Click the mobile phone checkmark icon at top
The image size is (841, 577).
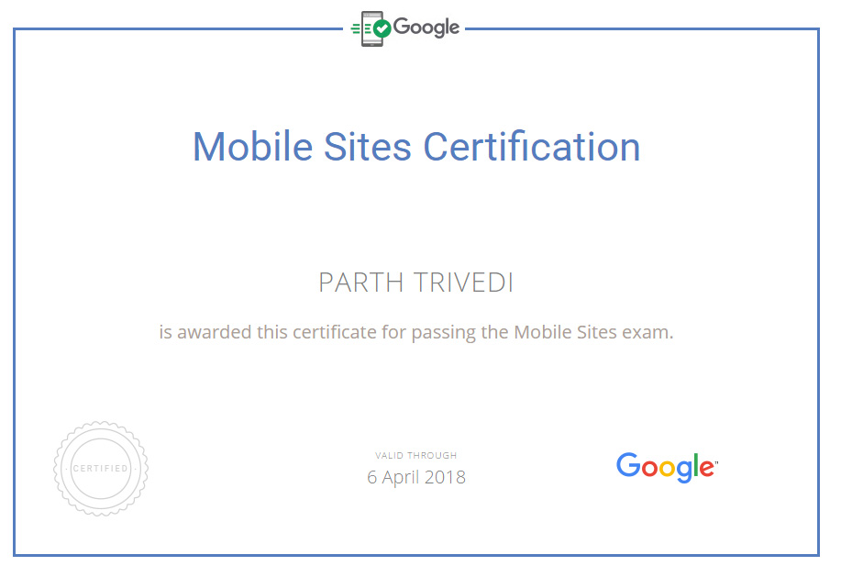click(371, 28)
